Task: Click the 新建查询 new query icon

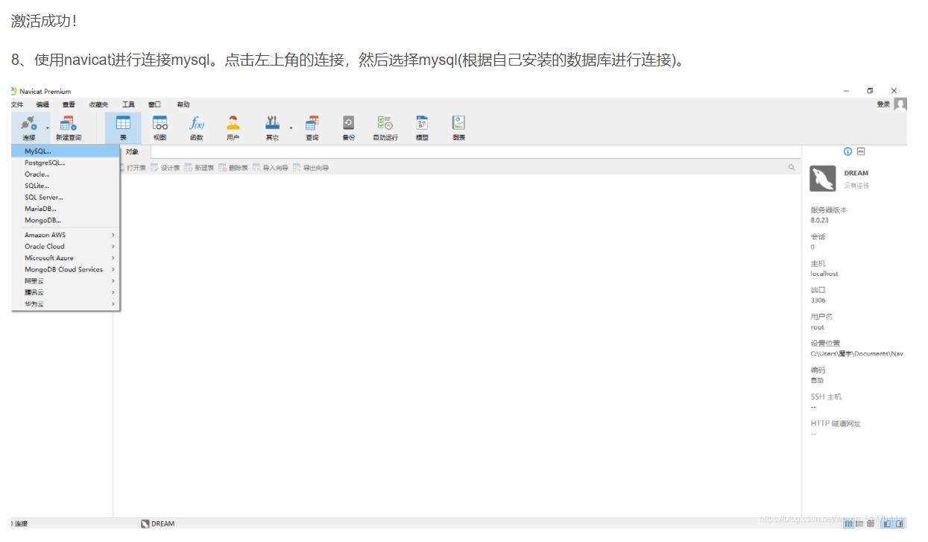Action: (x=69, y=127)
